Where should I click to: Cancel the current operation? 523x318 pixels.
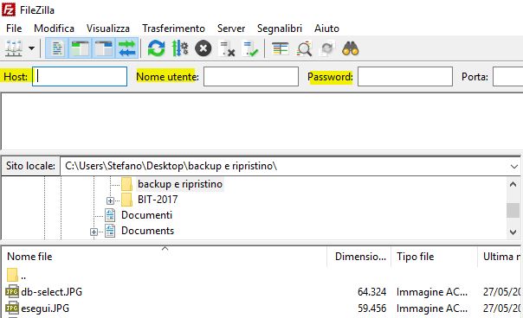coord(203,48)
